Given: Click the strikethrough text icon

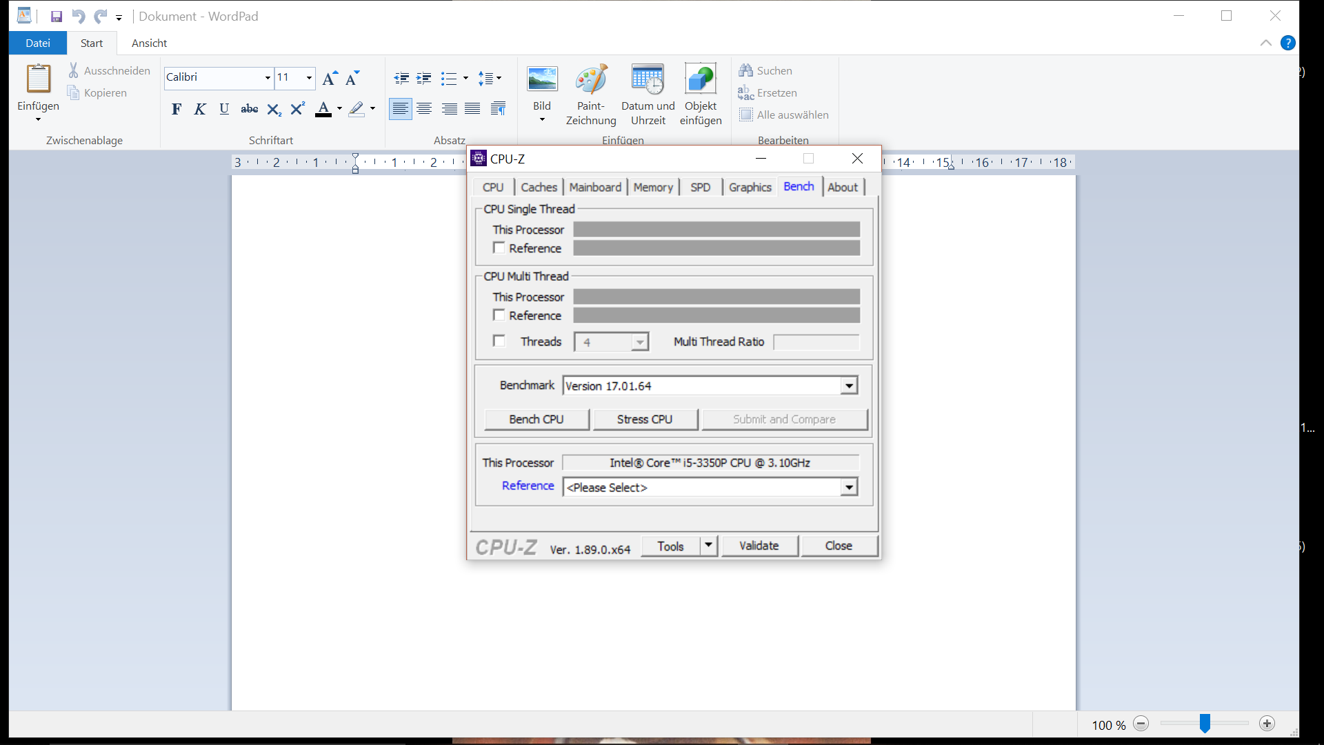Looking at the screenshot, I should [249, 109].
